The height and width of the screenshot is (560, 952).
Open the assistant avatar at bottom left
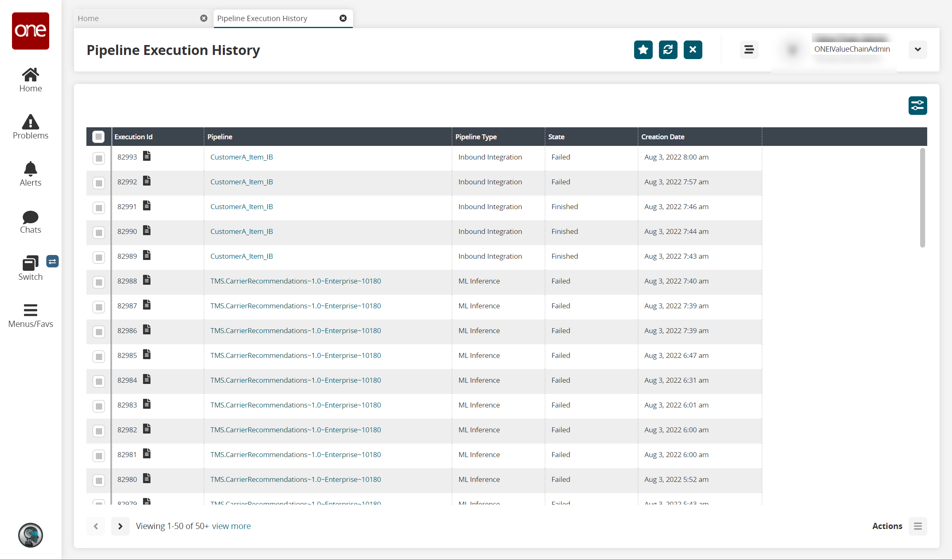coord(31,535)
